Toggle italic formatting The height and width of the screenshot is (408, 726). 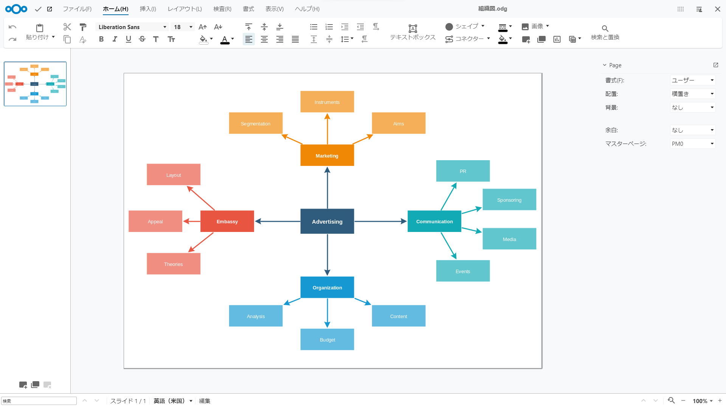point(115,39)
